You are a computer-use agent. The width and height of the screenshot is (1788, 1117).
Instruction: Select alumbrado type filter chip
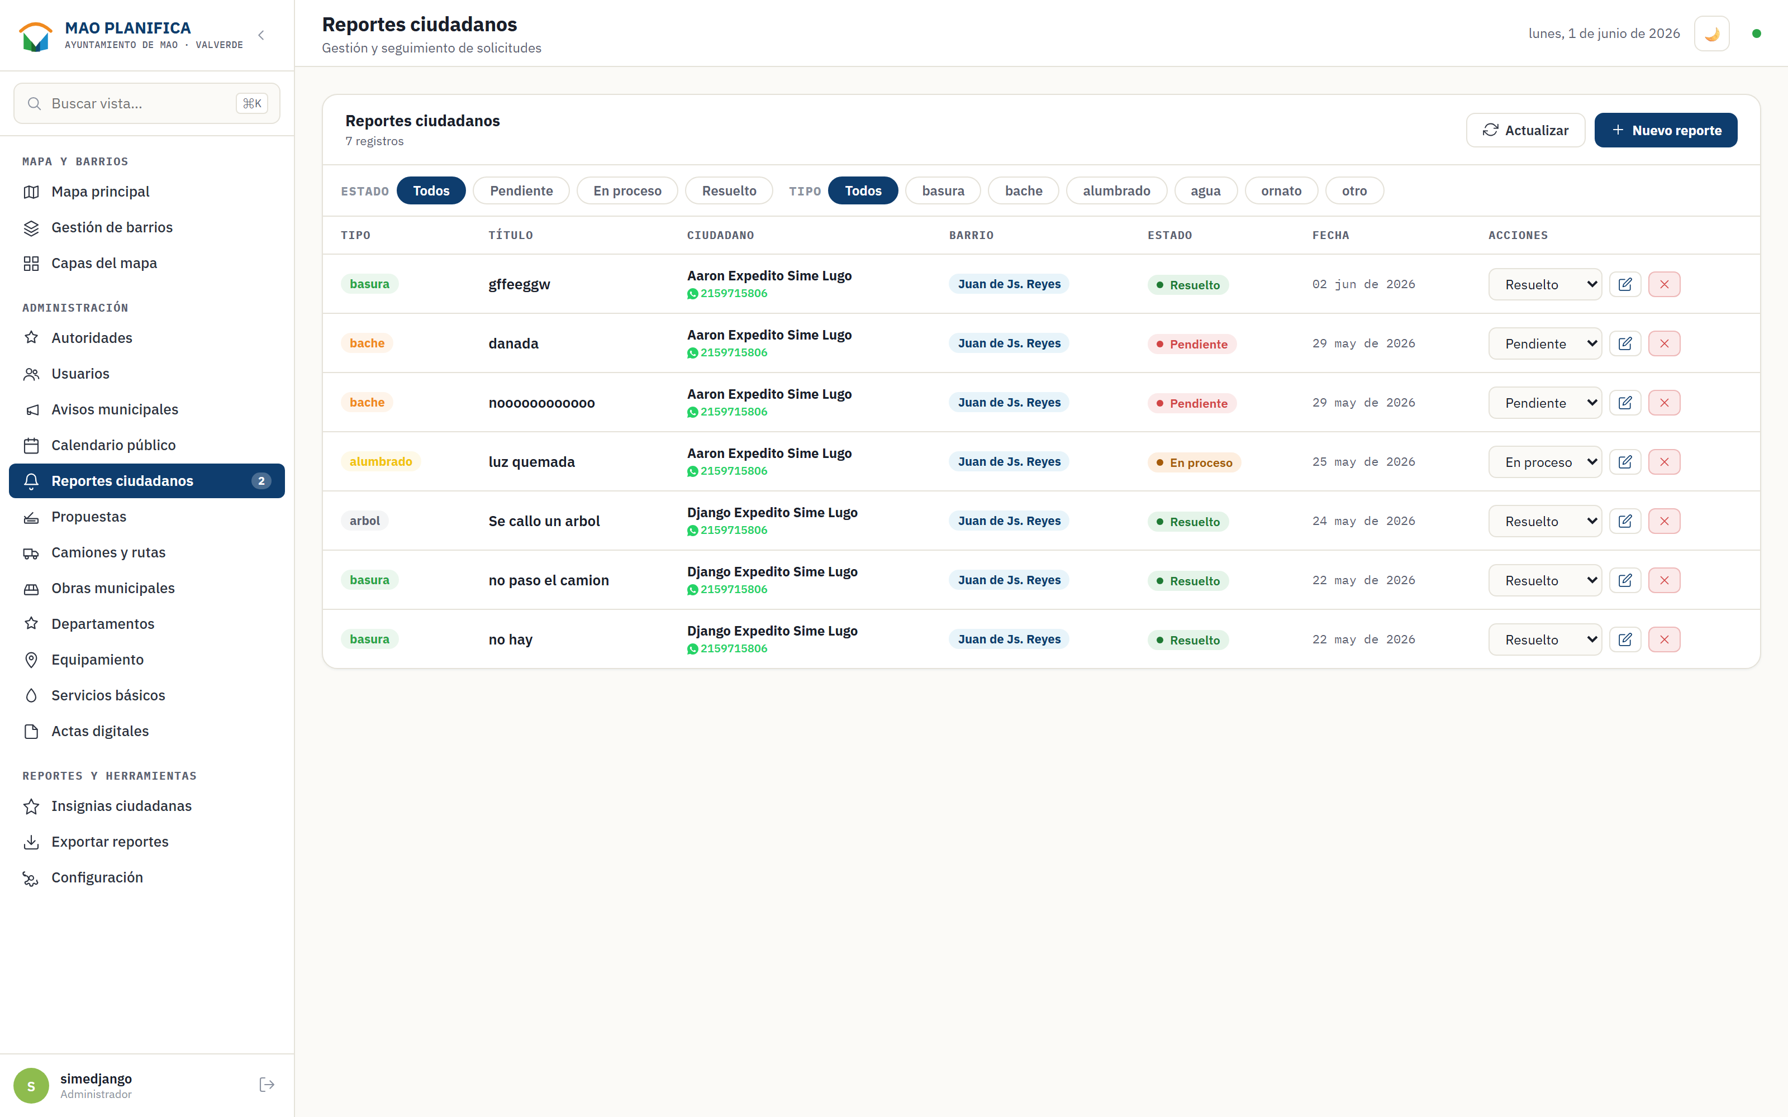pos(1116,190)
